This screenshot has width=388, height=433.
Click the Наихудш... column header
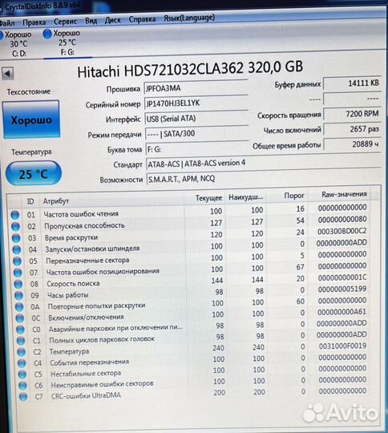coord(245,197)
